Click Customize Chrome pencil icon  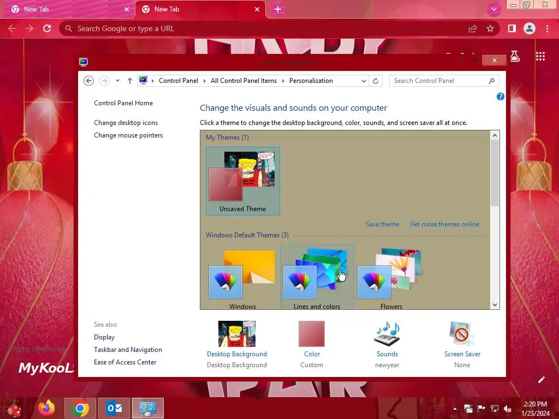click(541, 380)
